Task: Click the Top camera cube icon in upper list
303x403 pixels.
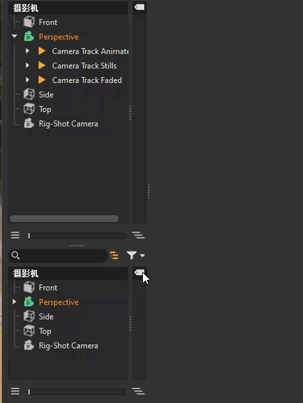Action: pos(29,109)
